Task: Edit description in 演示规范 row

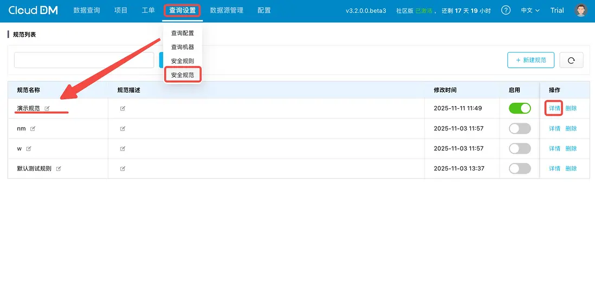Action: coord(122,108)
